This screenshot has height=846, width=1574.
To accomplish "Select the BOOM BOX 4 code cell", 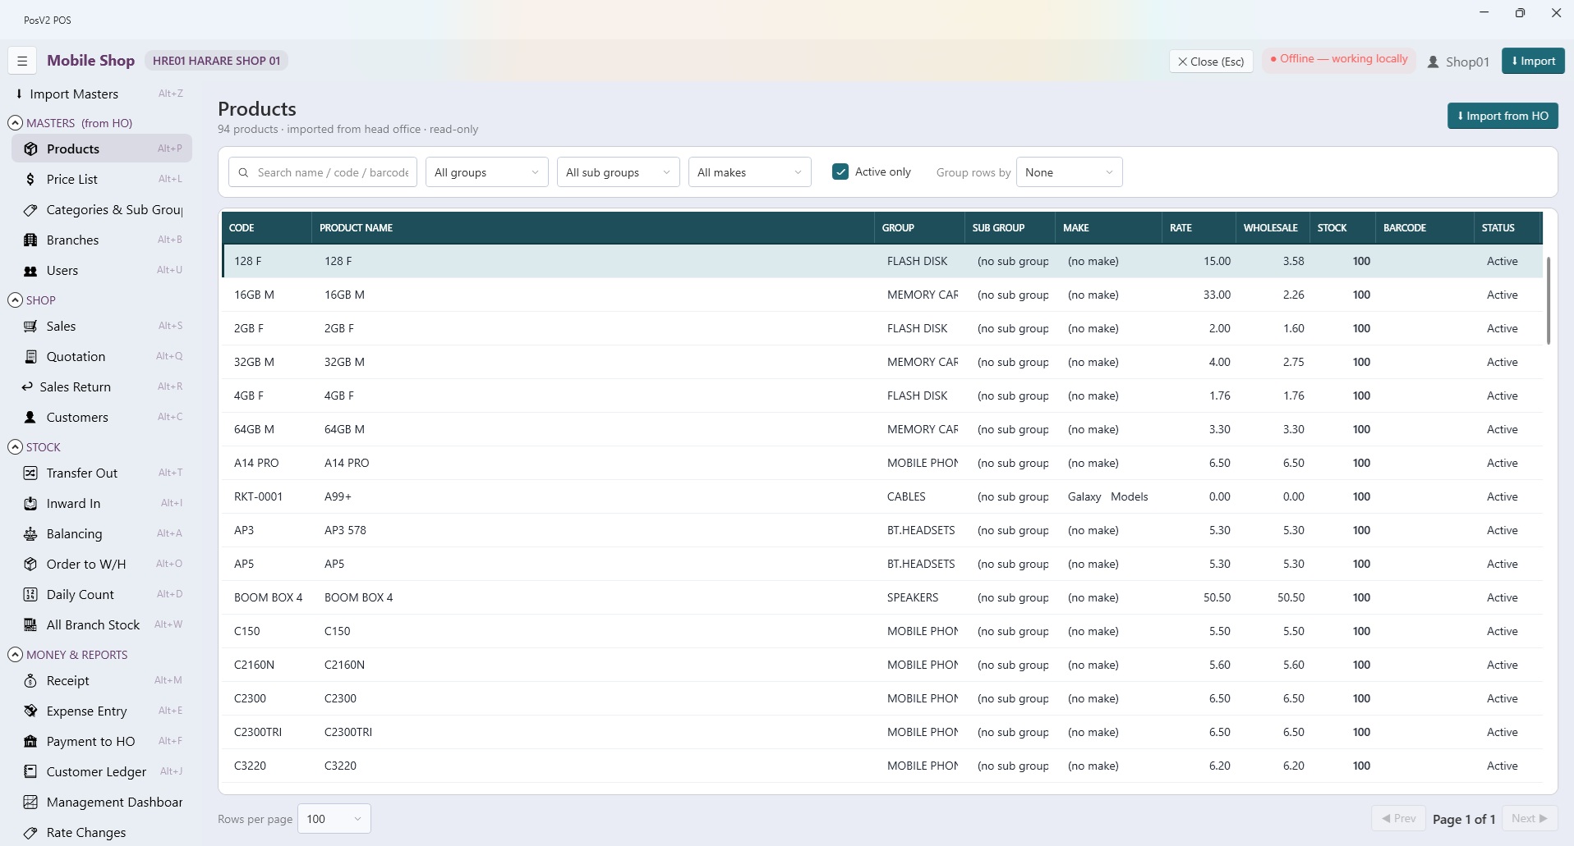I will (268, 597).
